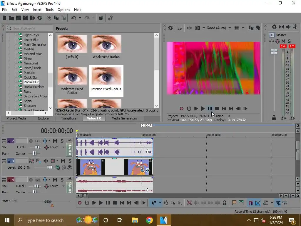The width and height of the screenshot is (301, 226).
Task: Open the Undo history dropdown arrow
Action: [x=80, y=18]
